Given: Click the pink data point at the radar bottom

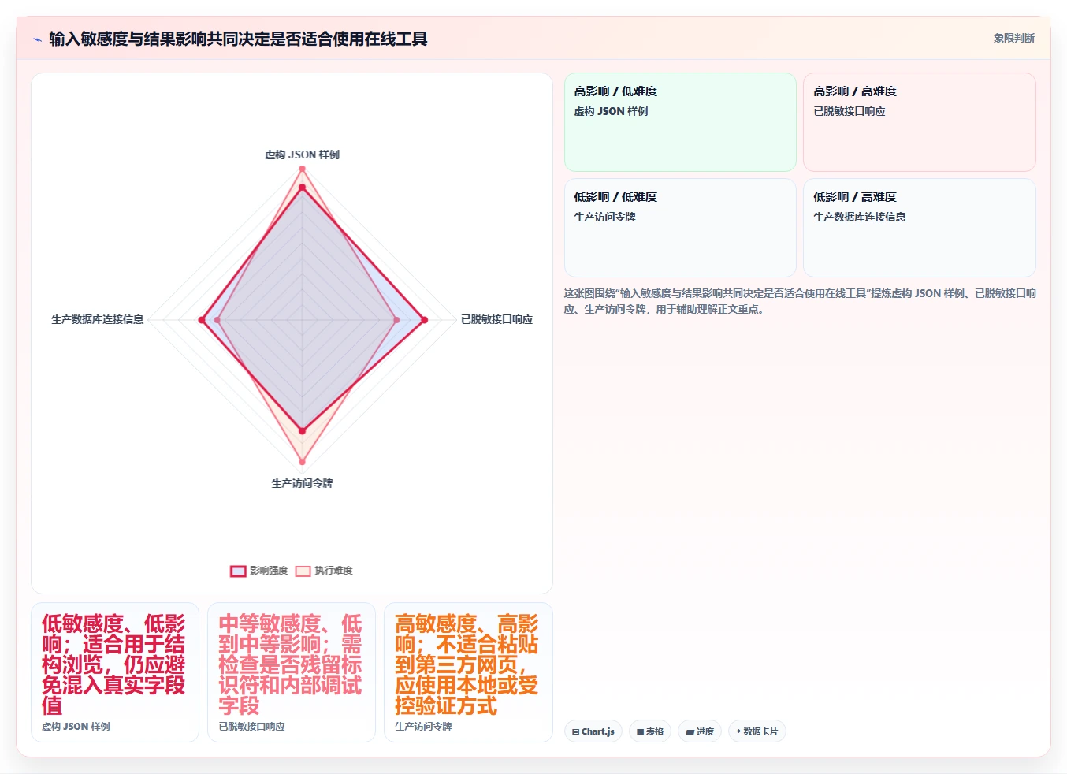Looking at the screenshot, I should [x=302, y=462].
